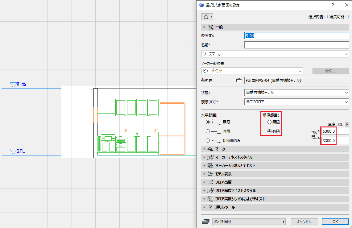Select 水平範囲 無限 radio button
This screenshot has width=352, height=228.
click(208, 122)
